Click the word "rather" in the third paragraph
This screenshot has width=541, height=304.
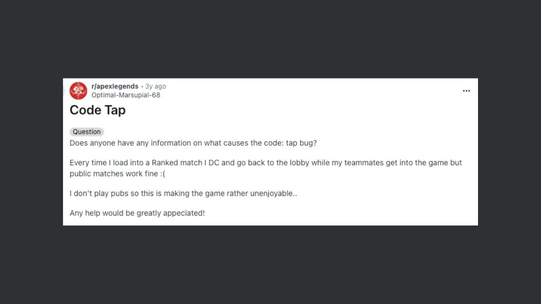[238, 193]
